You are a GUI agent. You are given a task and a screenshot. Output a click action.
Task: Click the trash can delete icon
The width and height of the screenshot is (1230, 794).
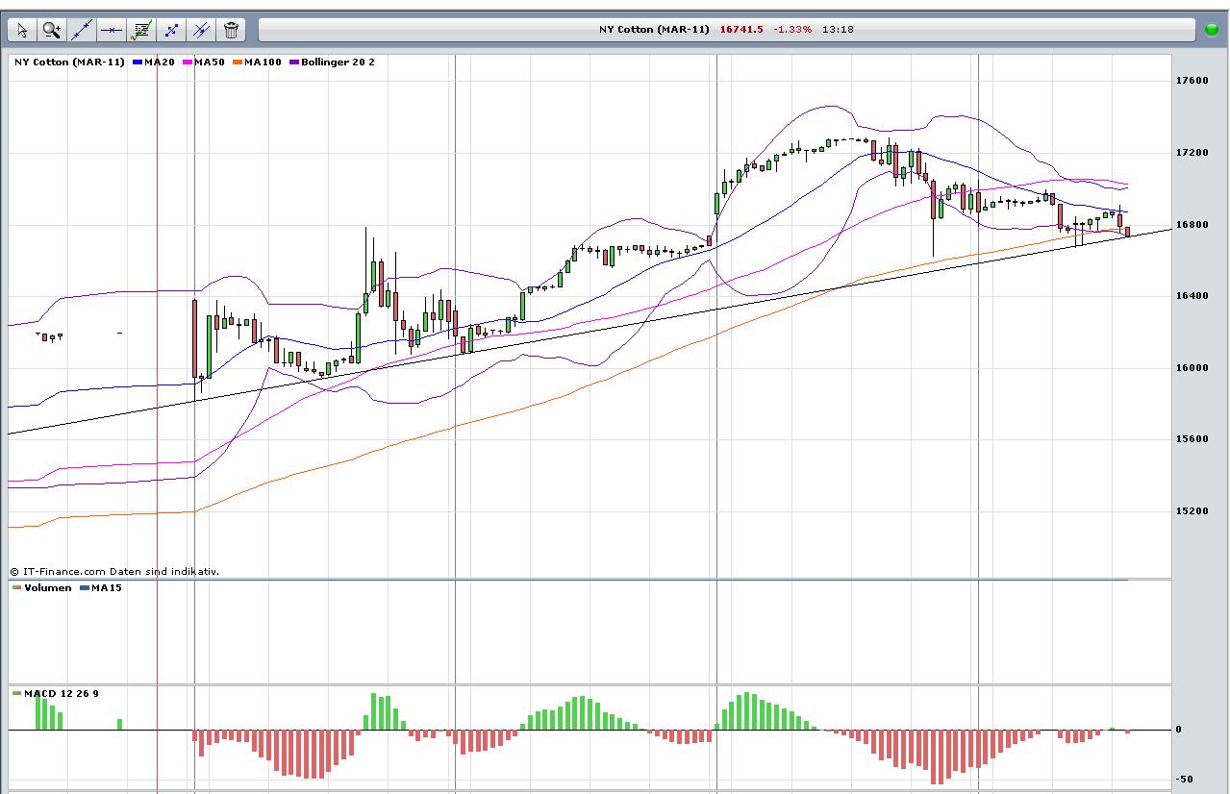pos(231,30)
